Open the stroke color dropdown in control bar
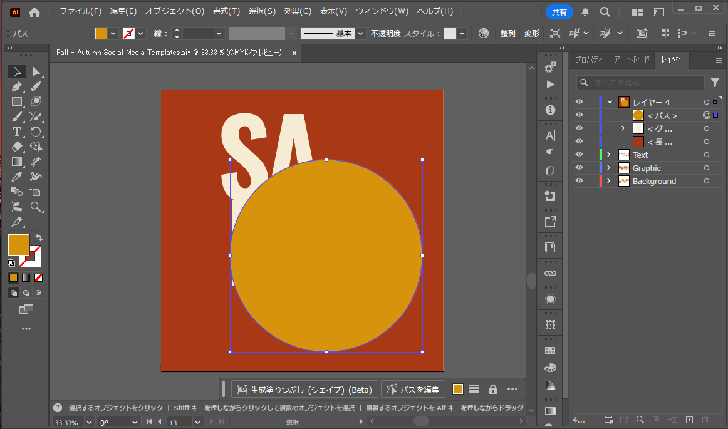This screenshot has width=728, height=429. (x=141, y=33)
